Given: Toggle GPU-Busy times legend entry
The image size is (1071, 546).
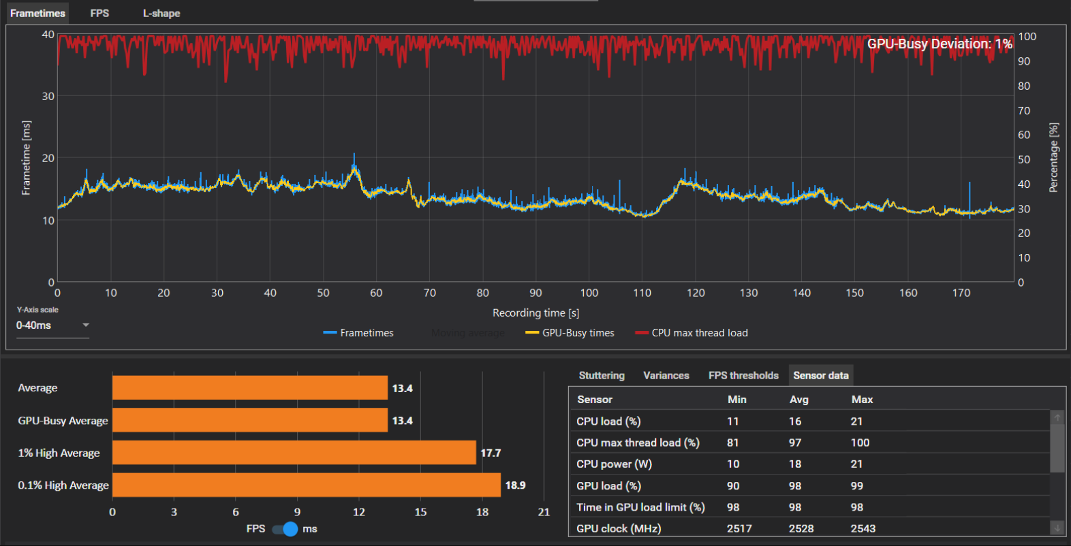Looking at the screenshot, I should [x=570, y=333].
